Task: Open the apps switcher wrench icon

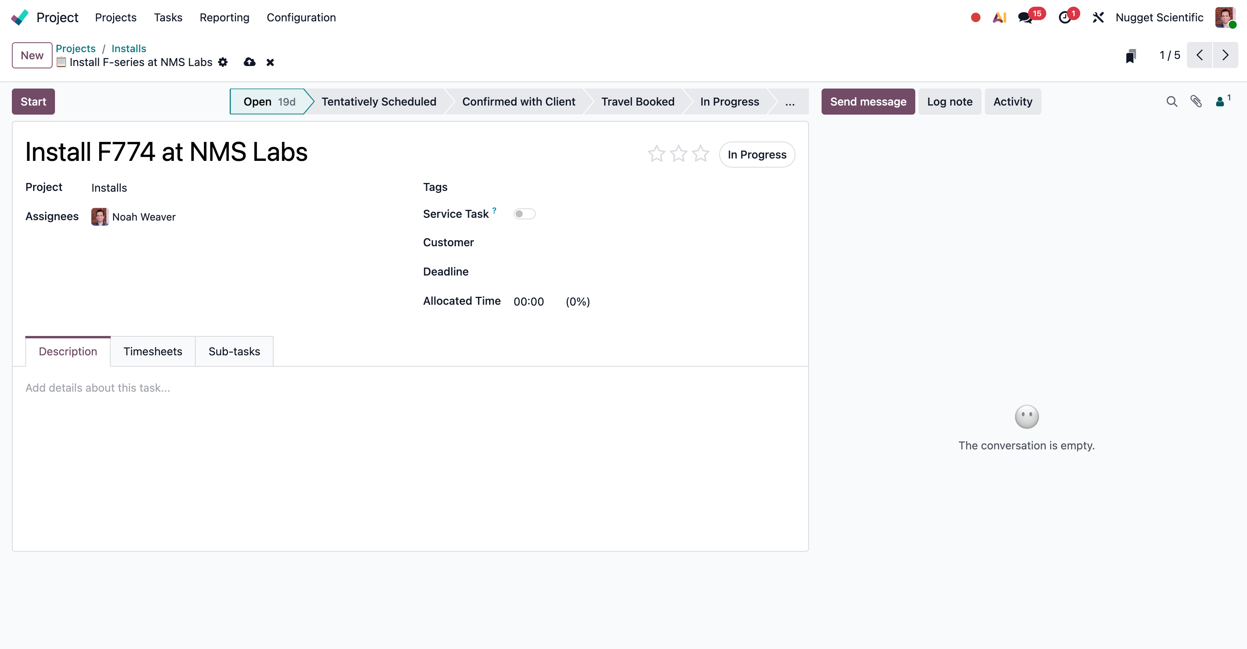Action: pyautogui.click(x=1098, y=17)
